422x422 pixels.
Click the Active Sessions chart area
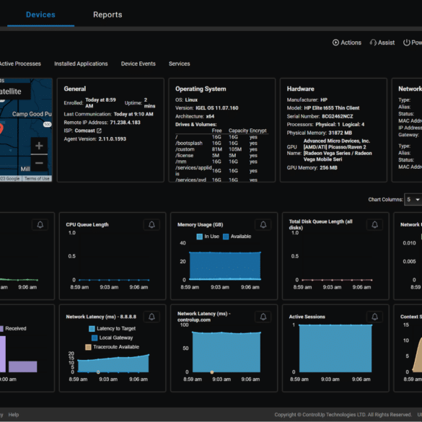[335, 348]
